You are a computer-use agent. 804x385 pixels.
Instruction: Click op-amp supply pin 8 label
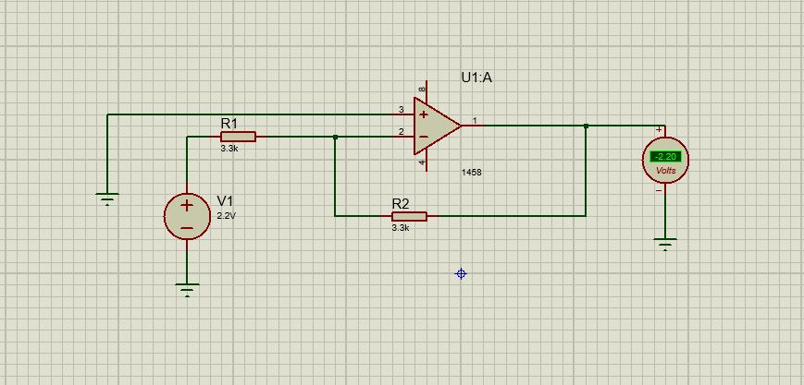tap(422, 89)
